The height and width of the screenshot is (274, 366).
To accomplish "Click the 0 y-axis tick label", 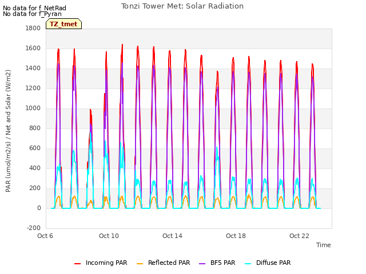I will point(39,208).
